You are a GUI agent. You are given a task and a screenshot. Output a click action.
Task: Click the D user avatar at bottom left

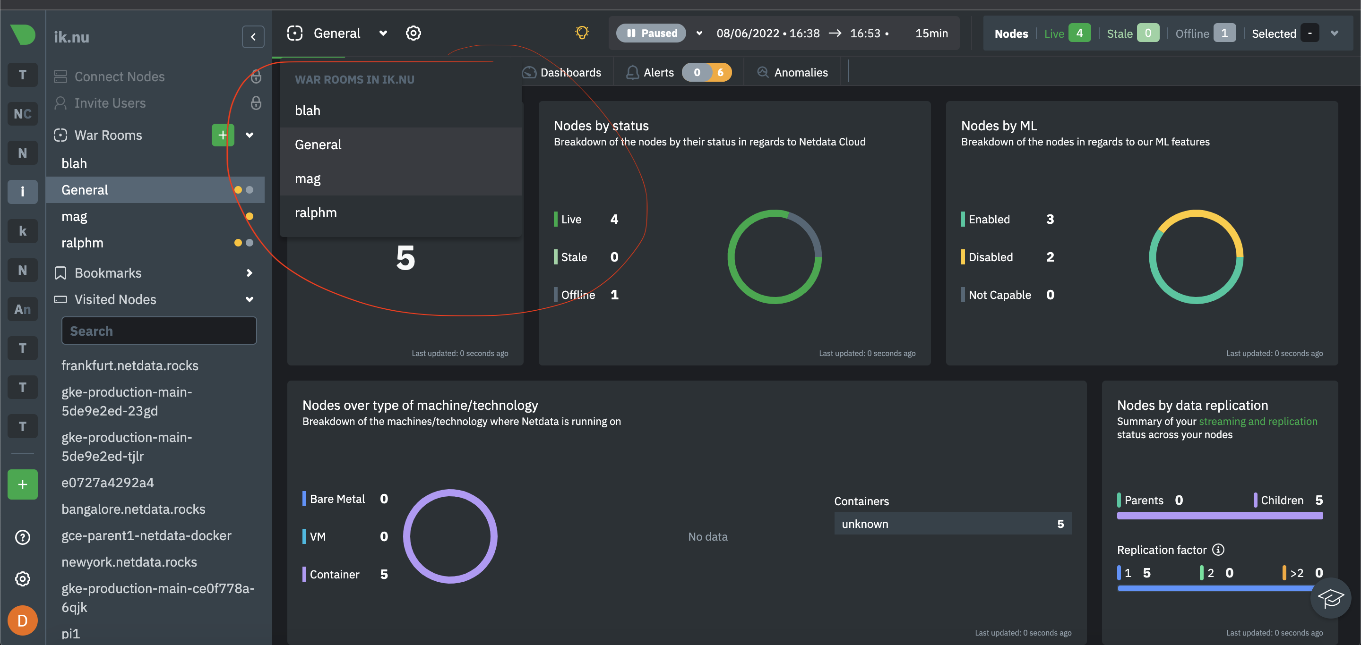[x=22, y=620]
